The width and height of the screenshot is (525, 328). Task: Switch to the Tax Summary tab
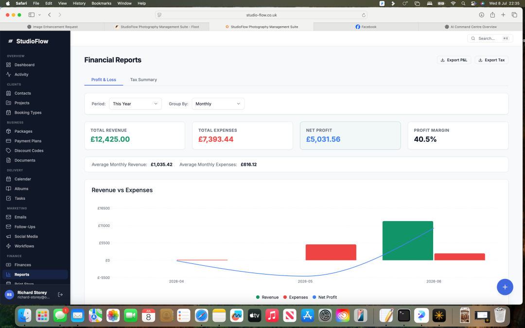point(143,80)
